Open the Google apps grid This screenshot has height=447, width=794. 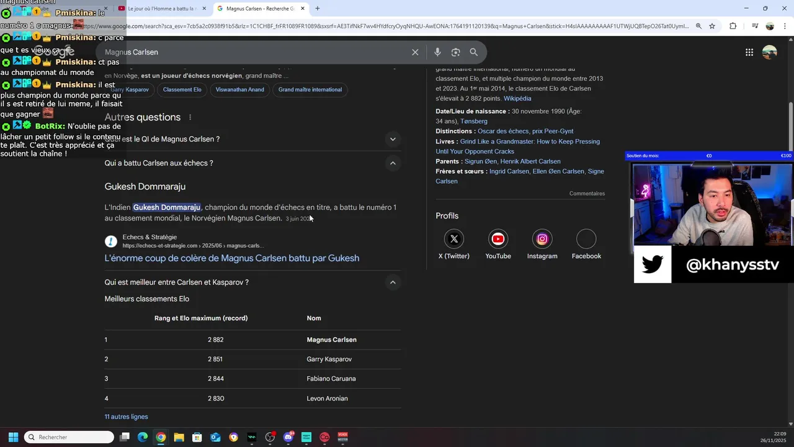click(x=749, y=52)
